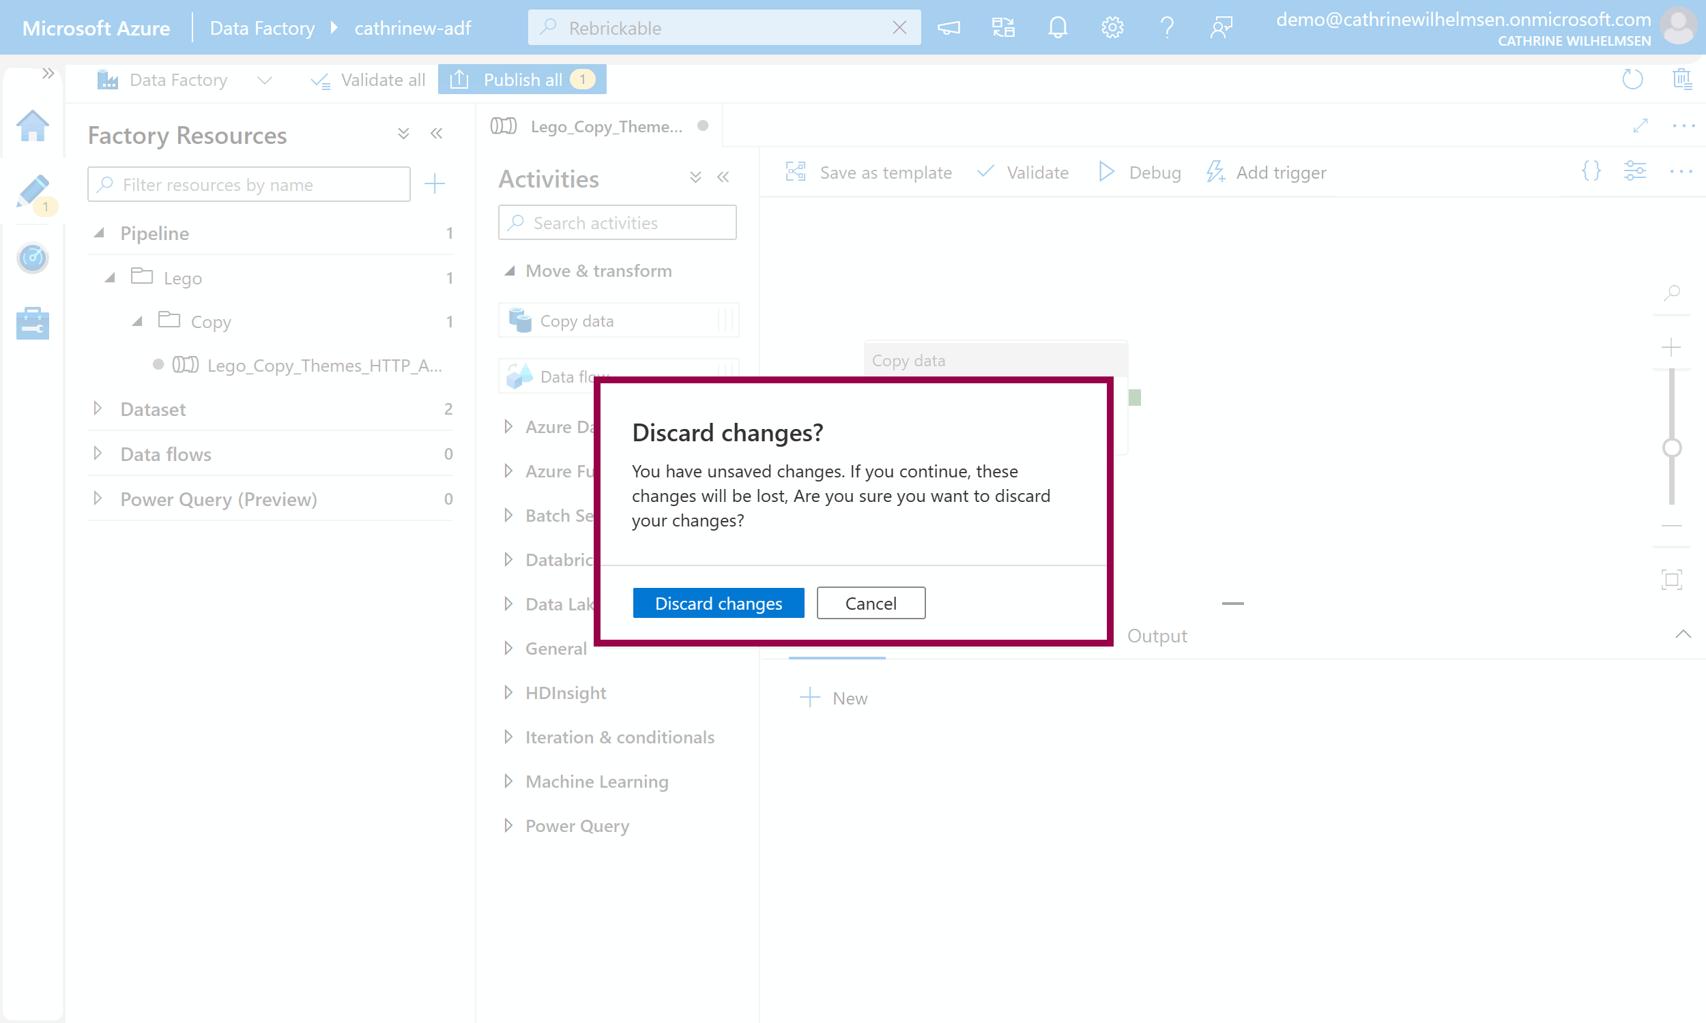Click the canvas zoom slider handle

pyautogui.click(x=1671, y=448)
